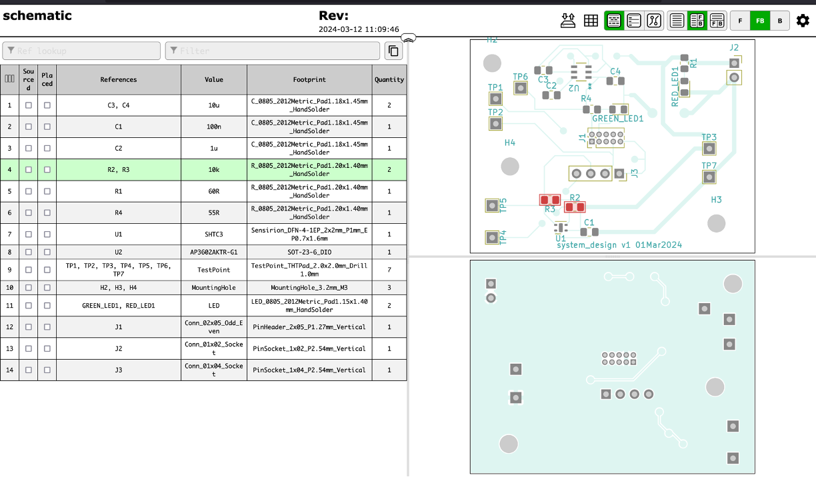Show back layer only with B
816x477 pixels.
click(780, 21)
